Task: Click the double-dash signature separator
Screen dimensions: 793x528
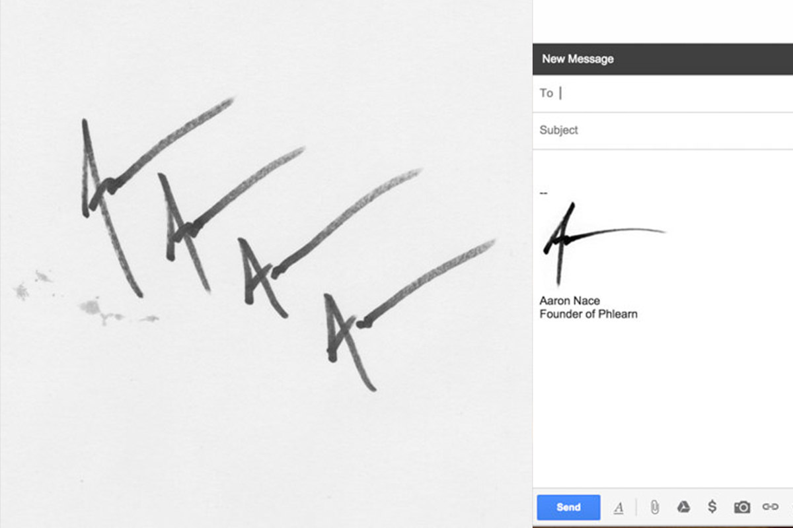Action: pos(544,193)
